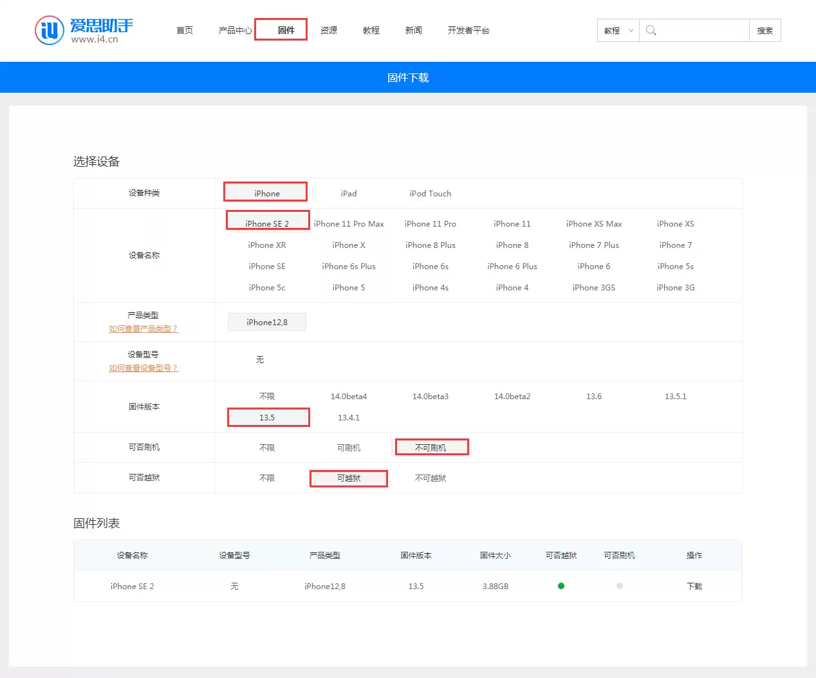Viewport: 816px width, 678px height.
Task: Go to 开发者平台 menu item
Action: 468,30
